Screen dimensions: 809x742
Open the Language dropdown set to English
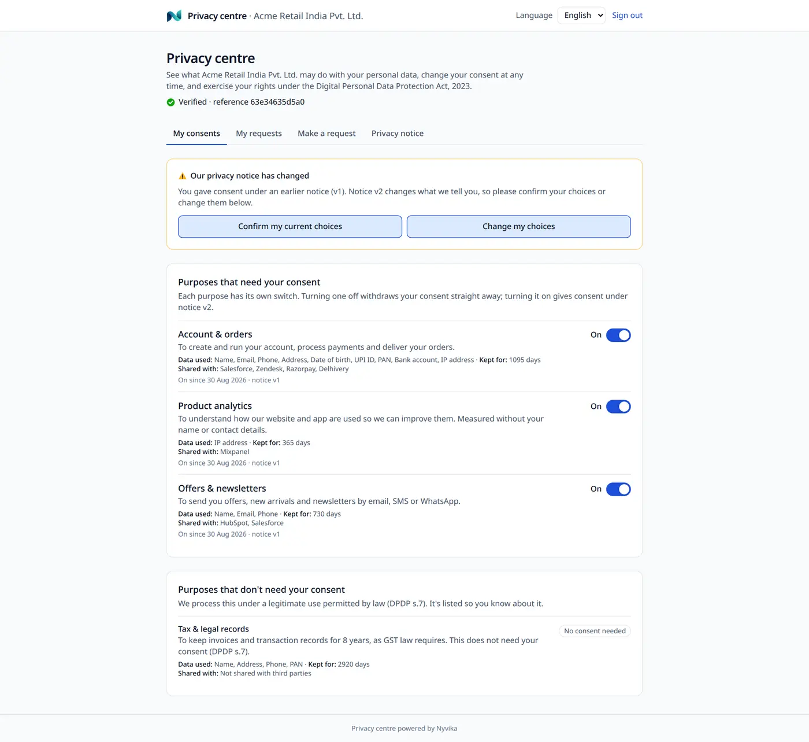[x=581, y=16]
